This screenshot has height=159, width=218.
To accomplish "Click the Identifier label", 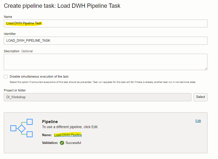I will [x=10, y=34].
